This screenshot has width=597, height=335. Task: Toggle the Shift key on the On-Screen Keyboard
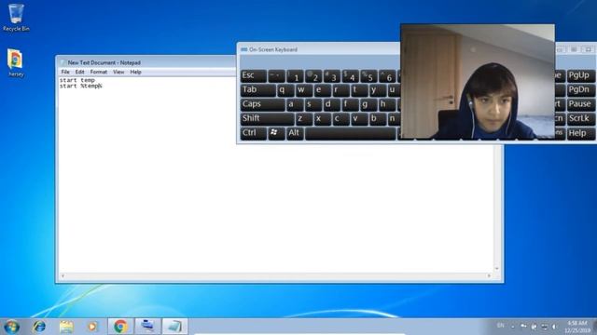[267, 118]
